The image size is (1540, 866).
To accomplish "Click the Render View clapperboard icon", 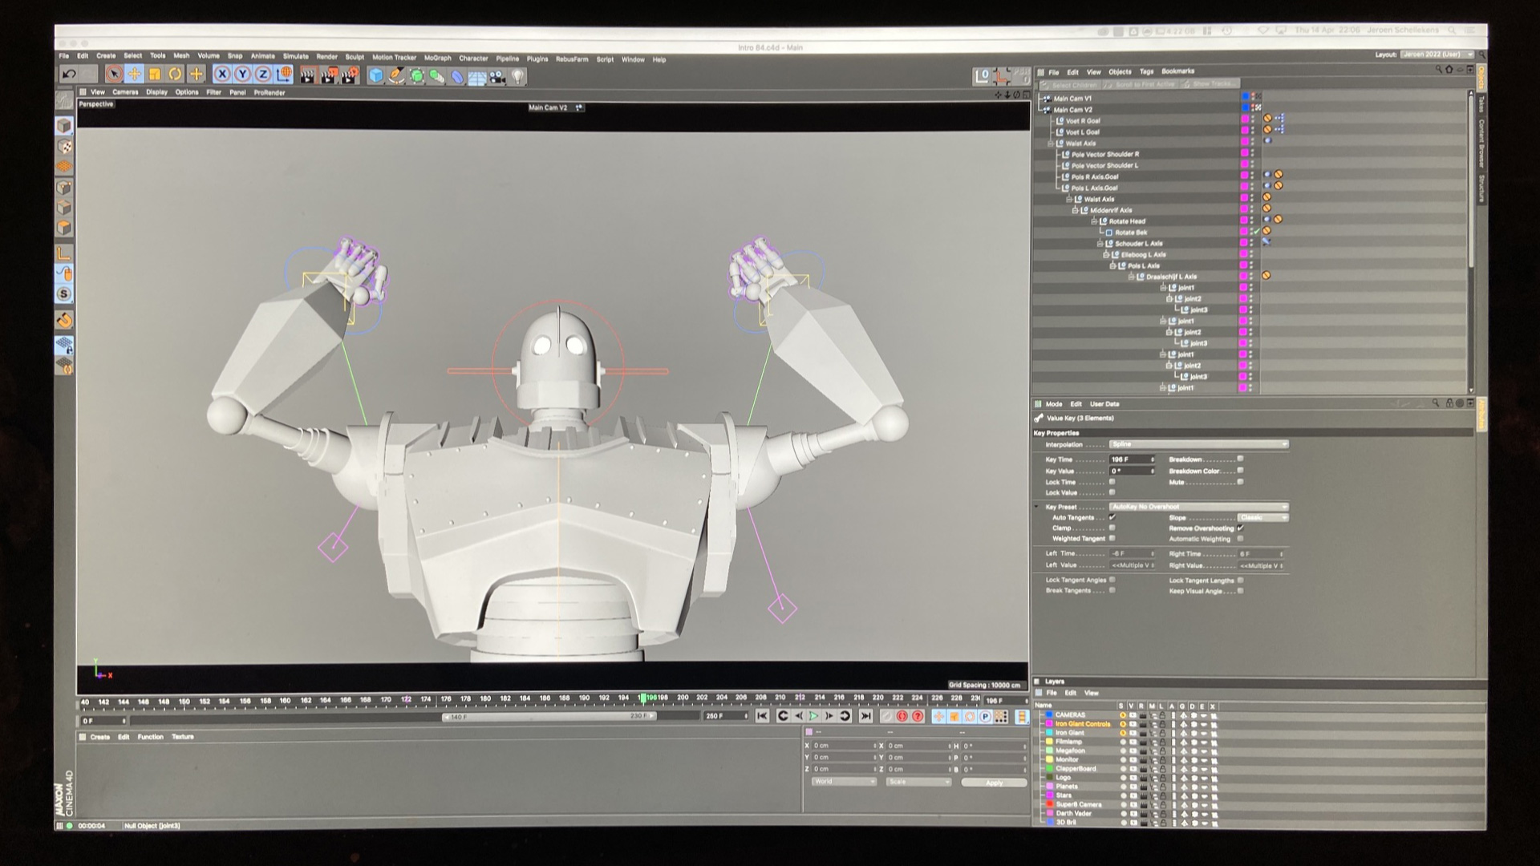I will (x=308, y=76).
